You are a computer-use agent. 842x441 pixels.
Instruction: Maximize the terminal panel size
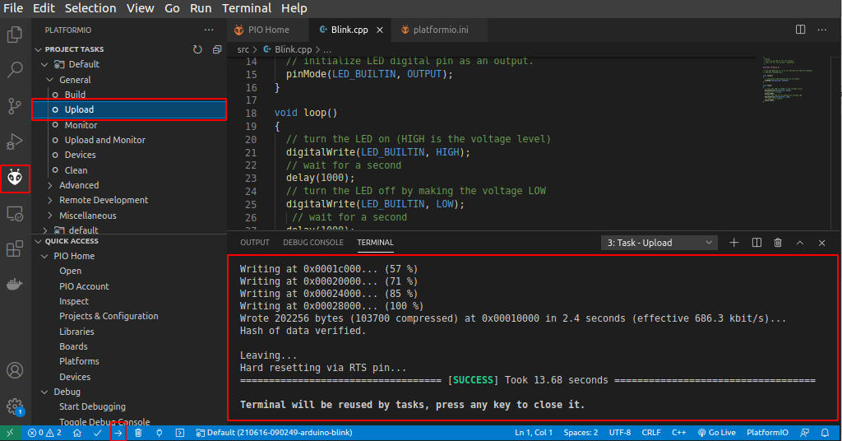click(x=799, y=243)
